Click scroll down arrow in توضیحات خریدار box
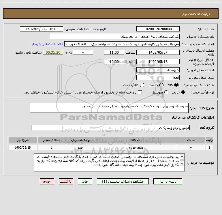222x215 pixels. [182, 164]
